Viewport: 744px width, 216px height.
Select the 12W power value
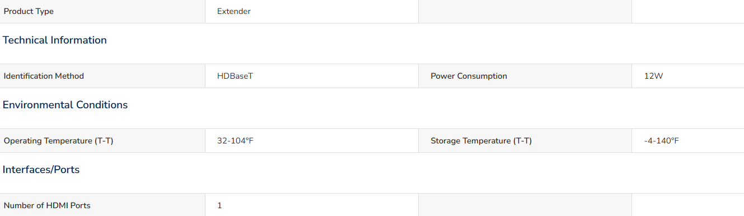point(654,76)
